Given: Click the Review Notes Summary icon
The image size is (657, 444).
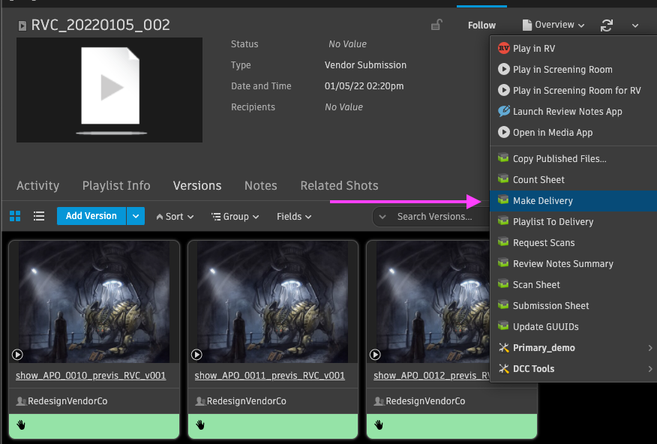Looking at the screenshot, I should coord(503,263).
